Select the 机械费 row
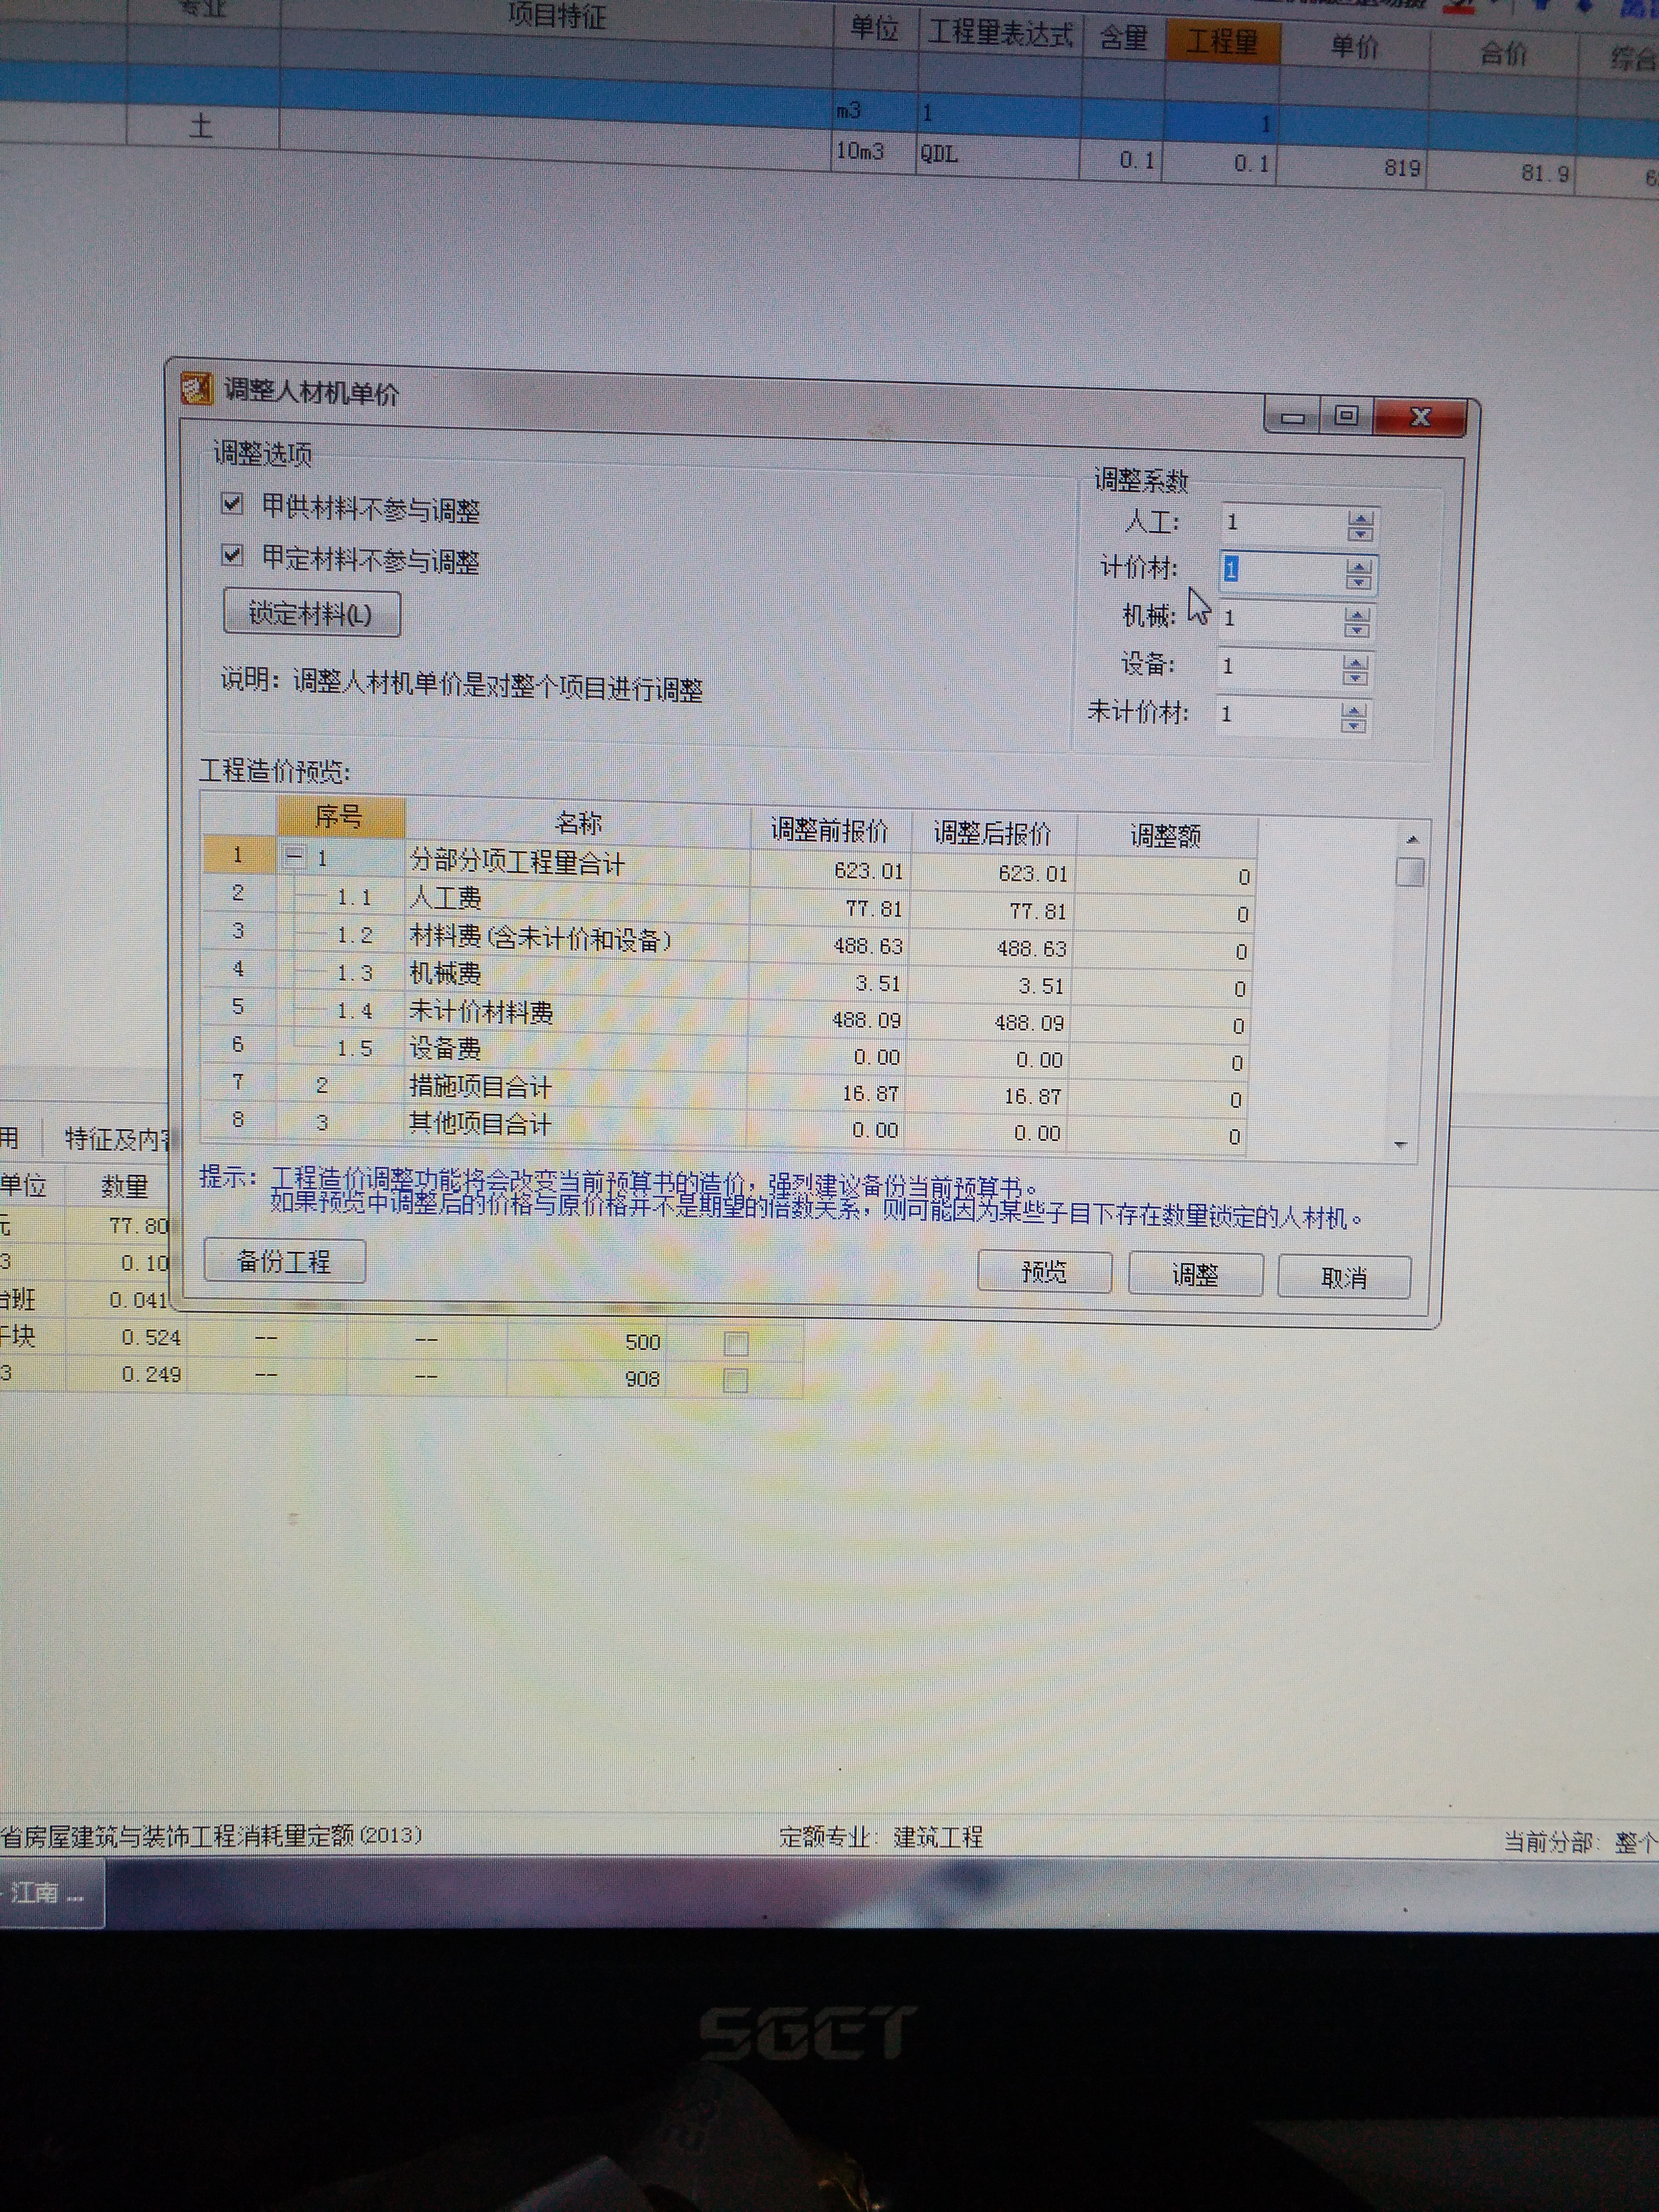The height and width of the screenshot is (2212, 1659). 727,978
